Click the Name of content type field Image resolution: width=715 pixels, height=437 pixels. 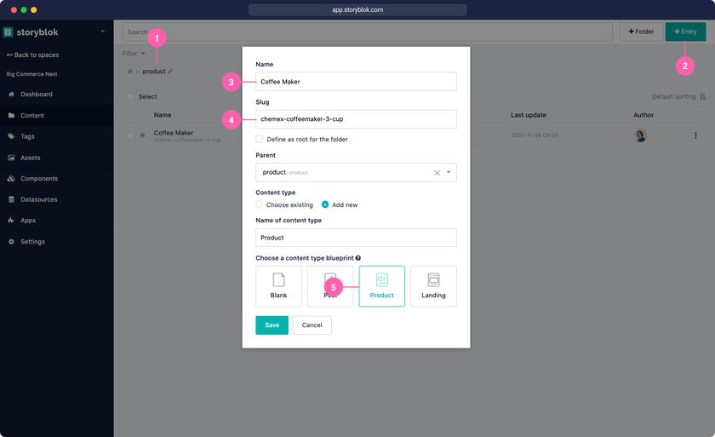click(356, 238)
